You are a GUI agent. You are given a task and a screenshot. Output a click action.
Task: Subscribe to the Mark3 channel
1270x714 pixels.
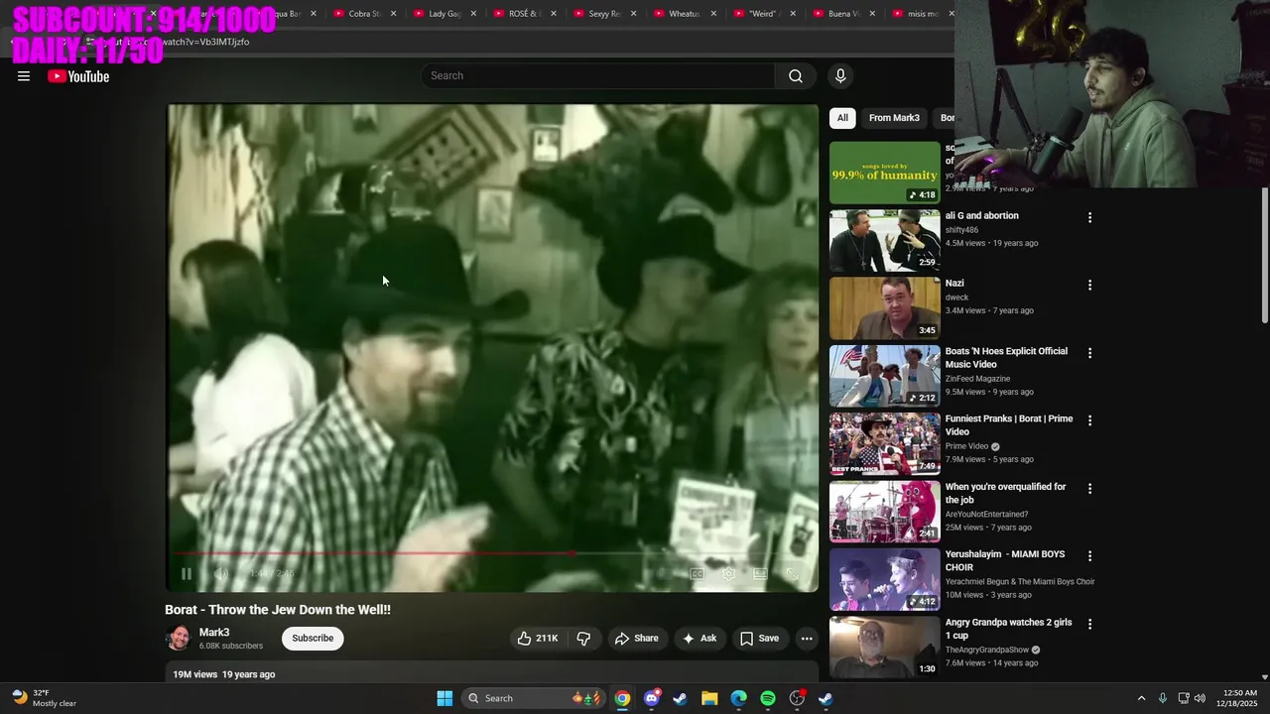coord(313,639)
